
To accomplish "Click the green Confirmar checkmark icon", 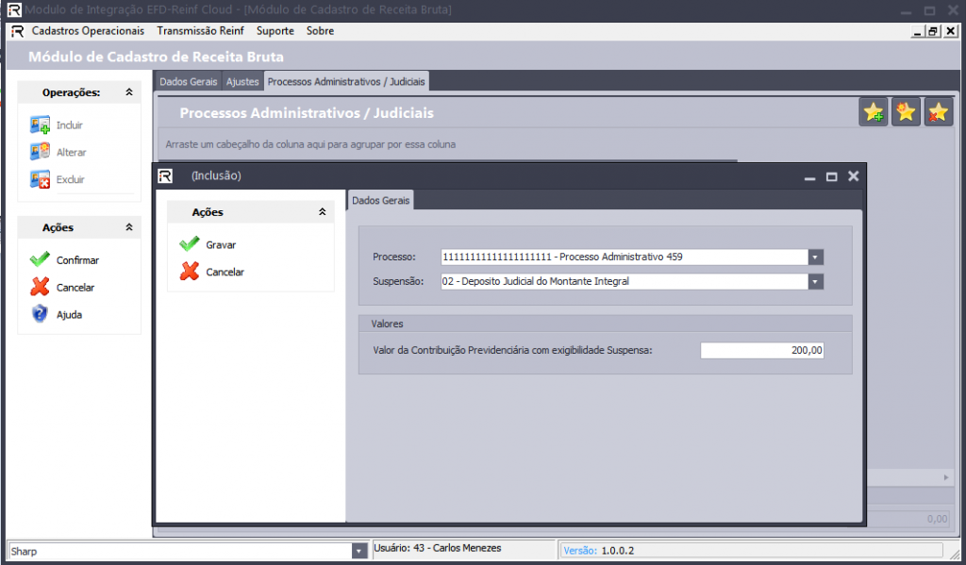I will pyautogui.click(x=40, y=259).
